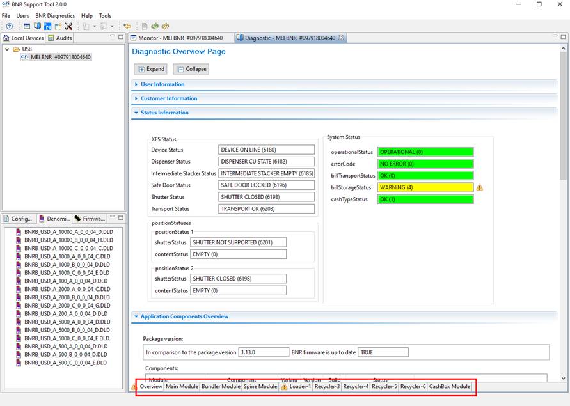Click the yellow back arrow toolbar icon
Image resolution: width=570 pixels, height=406 pixels.
pos(127,26)
